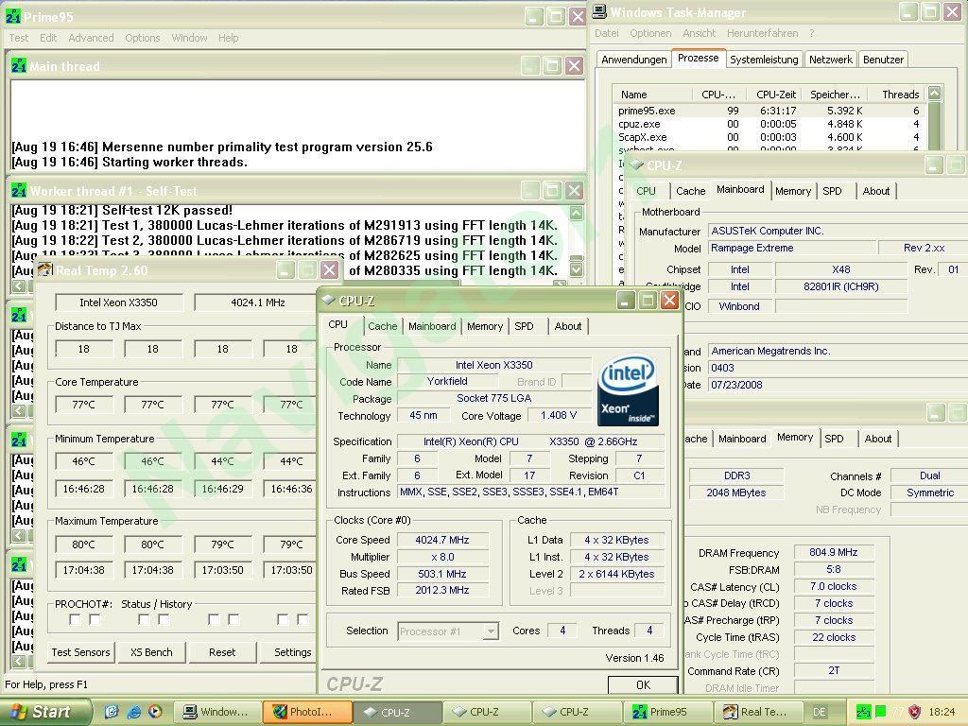Open SPD tab in the DDR3 Memory CPU-Z window
The width and height of the screenshot is (968, 726).
pyautogui.click(x=834, y=439)
